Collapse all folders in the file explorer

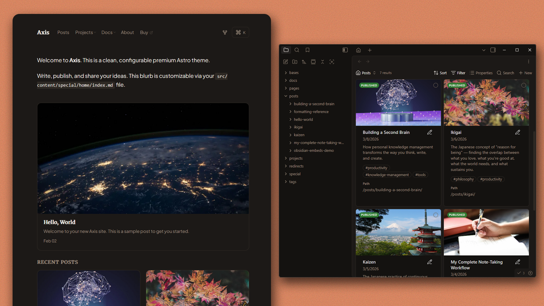pos(323,62)
